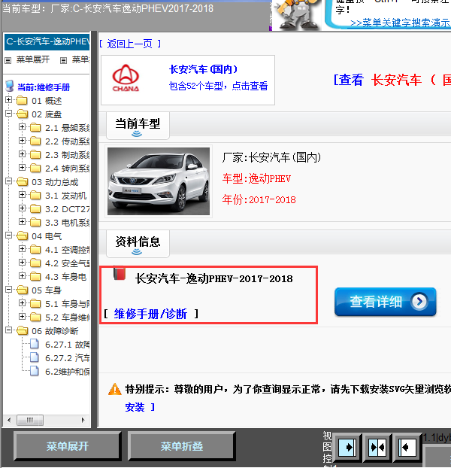This screenshot has width=451, height=468.
Task: Expand the 2.2 传动系统 node
Action: [22, 140]
